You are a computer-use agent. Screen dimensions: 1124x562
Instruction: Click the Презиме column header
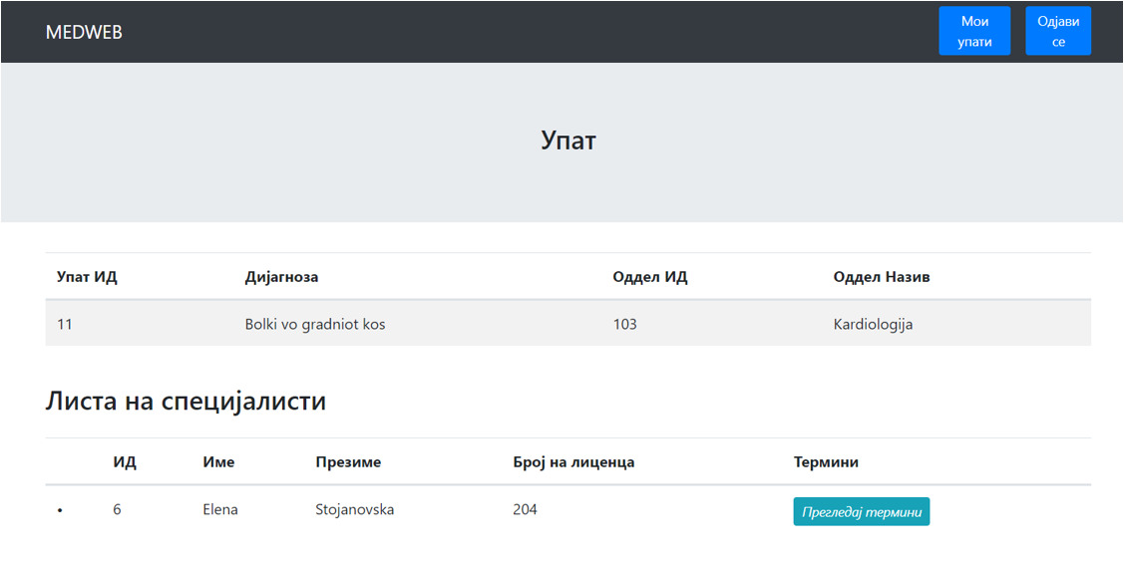point(348,461)
